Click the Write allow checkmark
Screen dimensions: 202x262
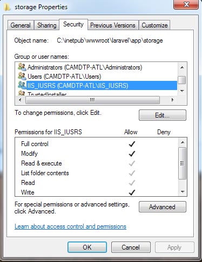pyautogui.click(x=132, y=192)
